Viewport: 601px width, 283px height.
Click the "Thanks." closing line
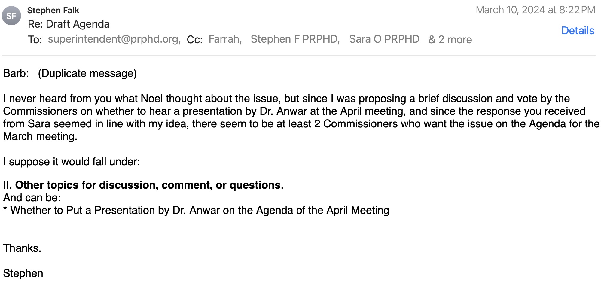(x=22, y=248)
